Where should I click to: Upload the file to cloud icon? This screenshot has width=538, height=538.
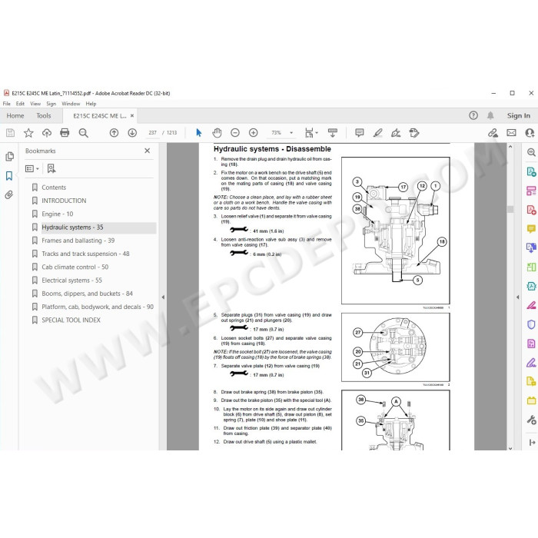click(x=47, y=133)
